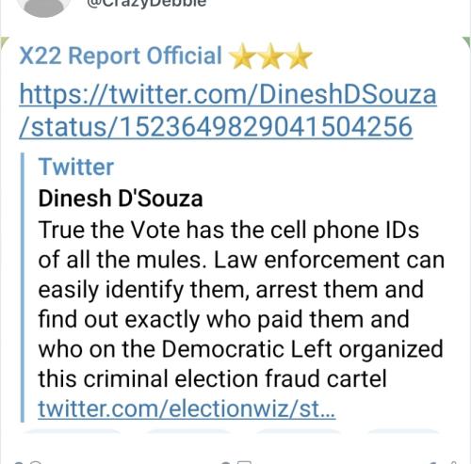Select the Twitter source label in preview
This screenshot has width=471, height=464.
point(76,167)
